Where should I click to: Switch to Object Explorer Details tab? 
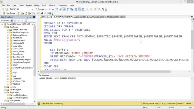tap(116, 17)
